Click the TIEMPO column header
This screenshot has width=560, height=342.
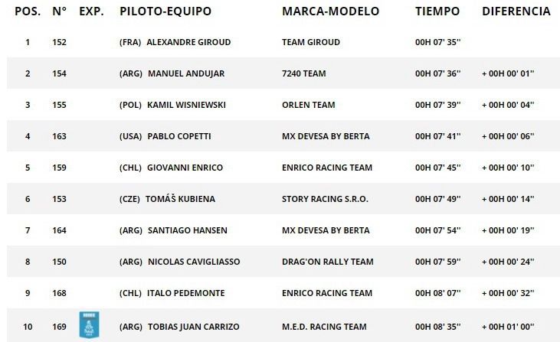(437, 11)
